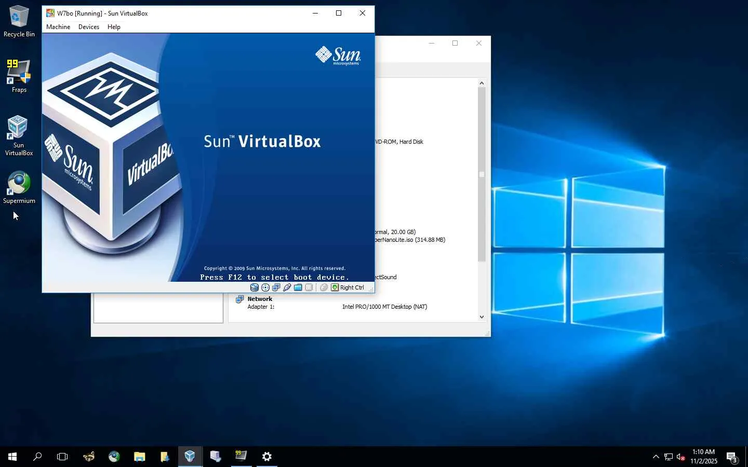Image resolution: width=748 pixels, height=467 pixels.
Task: Select the Supermium desktop shortcut
Action: tap(19, 187)
